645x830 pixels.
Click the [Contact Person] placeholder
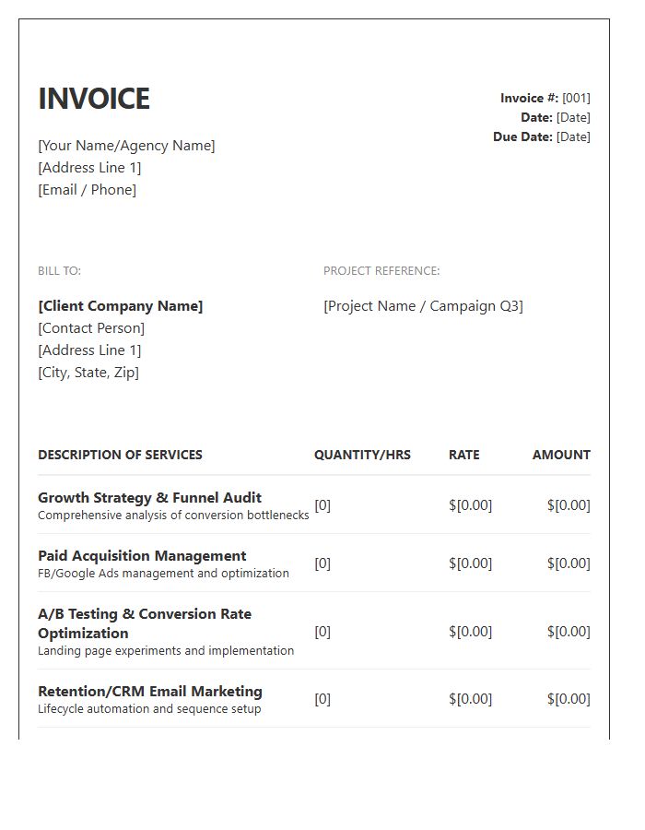[91, 328]
